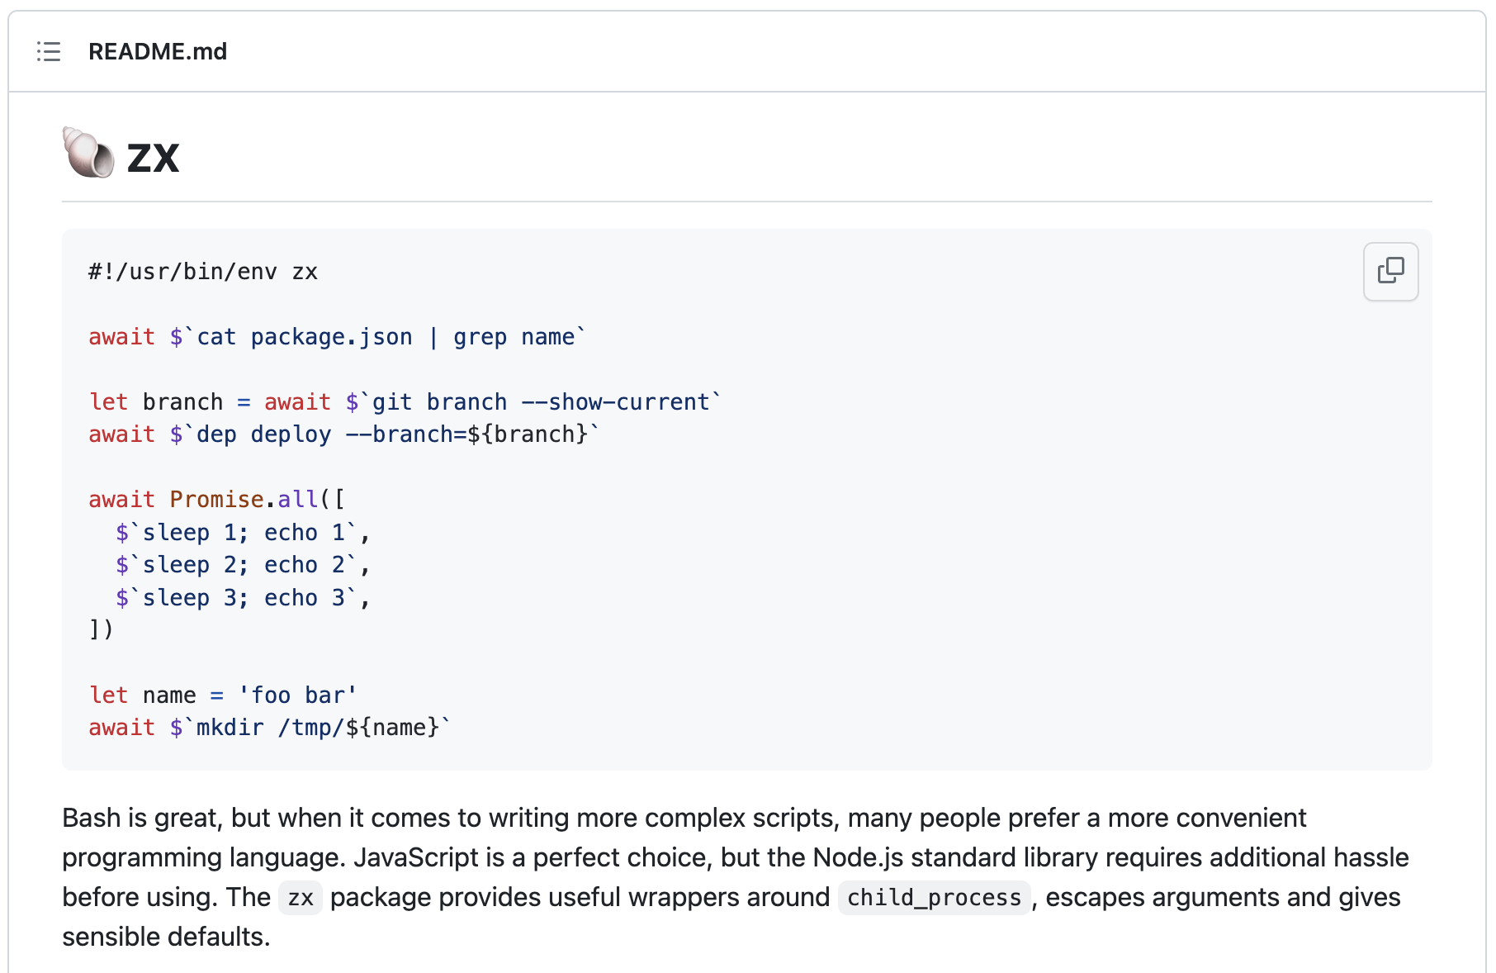Click the 'Bash is great' paragraph opening

click(x=141, y=818)
